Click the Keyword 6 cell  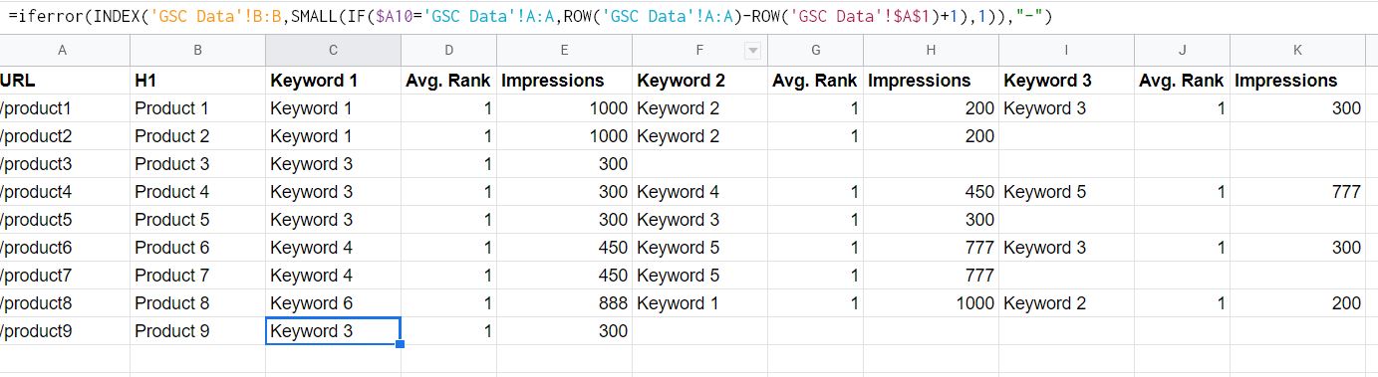333,303
